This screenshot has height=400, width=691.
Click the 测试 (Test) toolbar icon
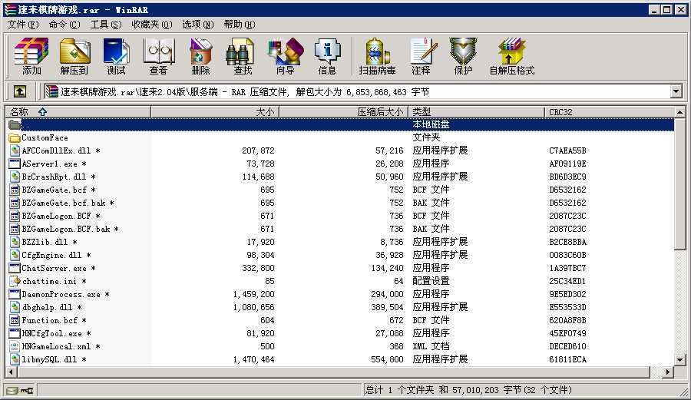(116, 56)
